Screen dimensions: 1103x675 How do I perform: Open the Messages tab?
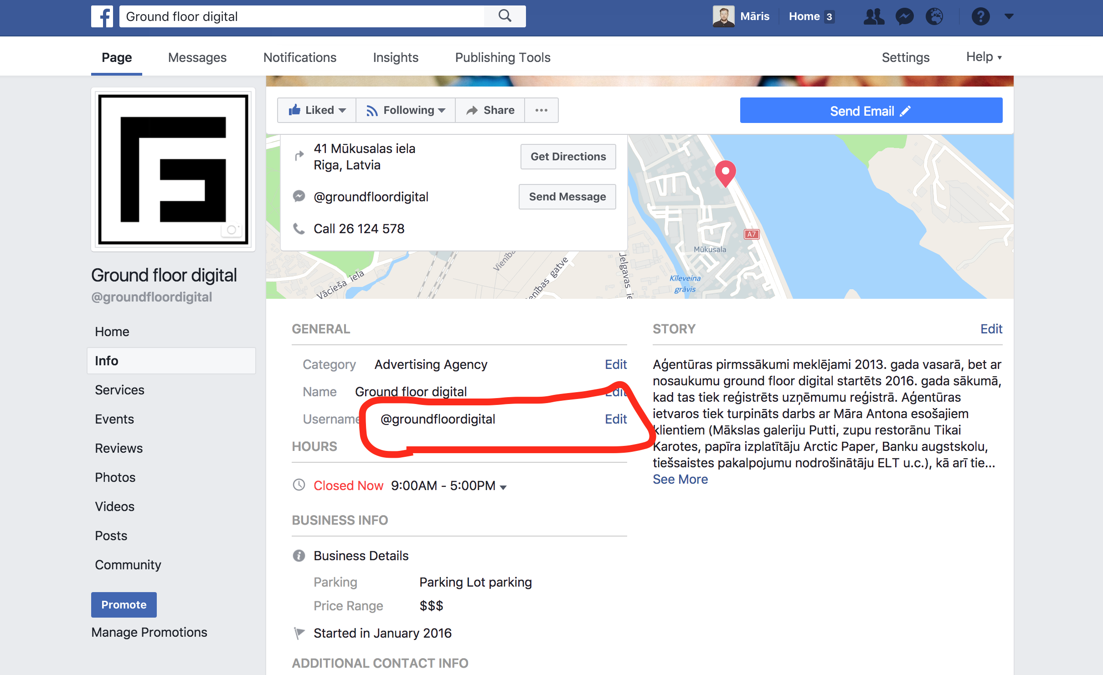197,57
